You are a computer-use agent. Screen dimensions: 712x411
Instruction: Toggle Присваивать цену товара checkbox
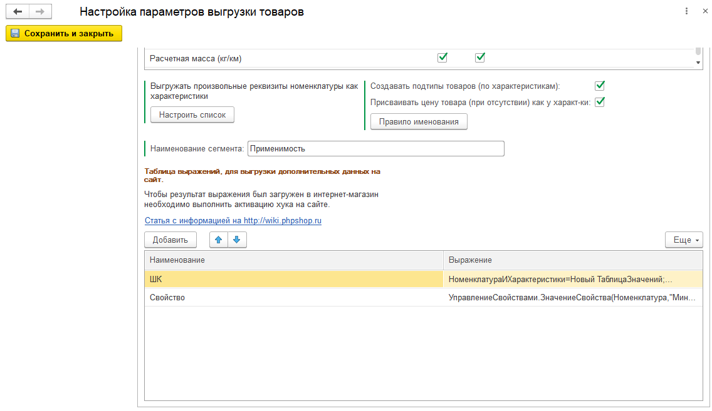600,102
